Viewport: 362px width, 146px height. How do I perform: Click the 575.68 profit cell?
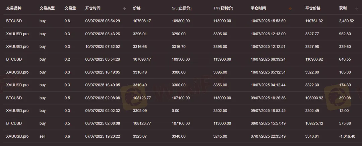coord(345,123)
